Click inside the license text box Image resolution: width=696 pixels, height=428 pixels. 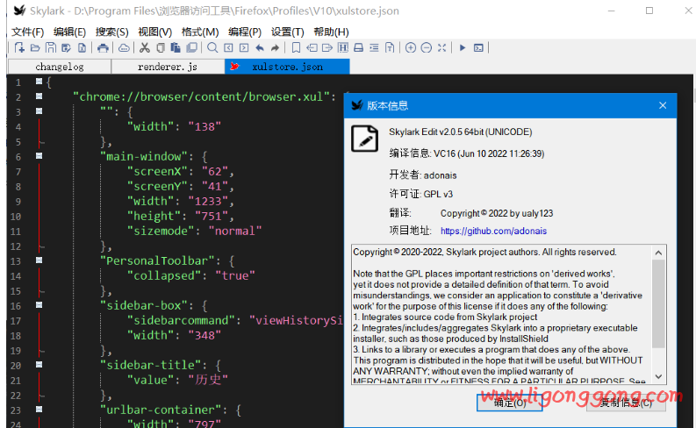501,315
